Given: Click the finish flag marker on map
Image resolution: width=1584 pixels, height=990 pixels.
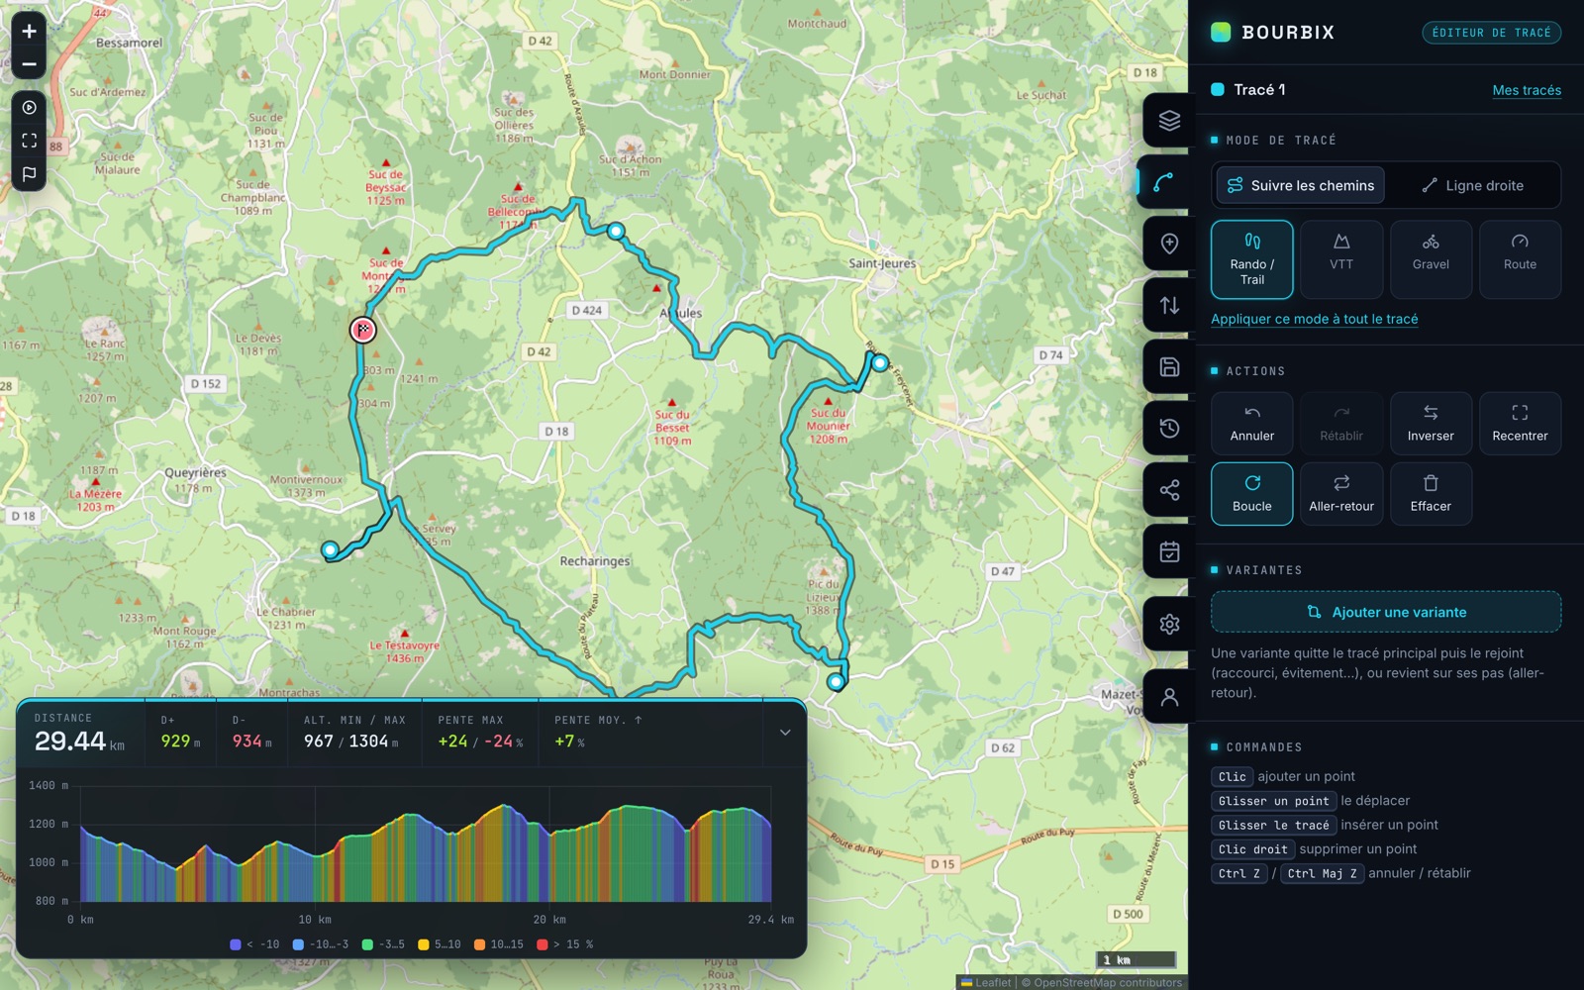Looking at the screenshot, I should click(x=363, y=330).
